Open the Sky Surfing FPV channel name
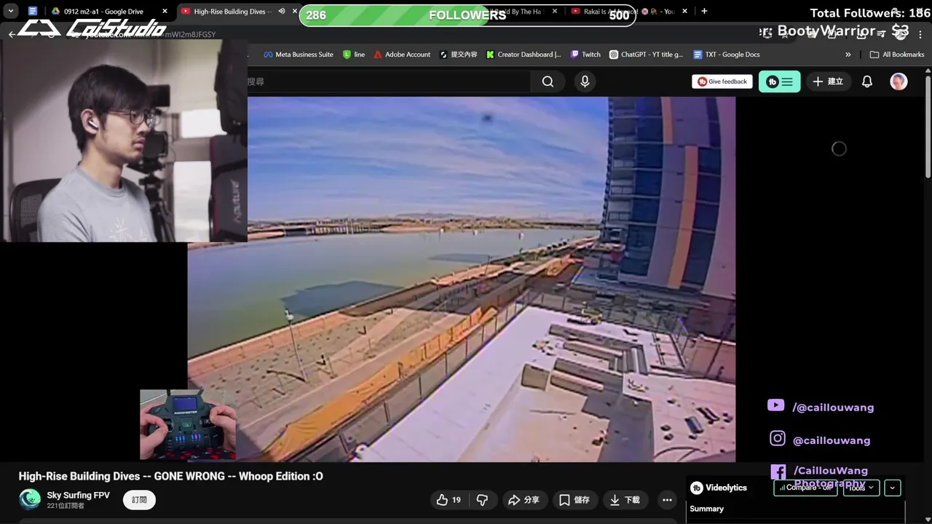 [x=79, y=495]
